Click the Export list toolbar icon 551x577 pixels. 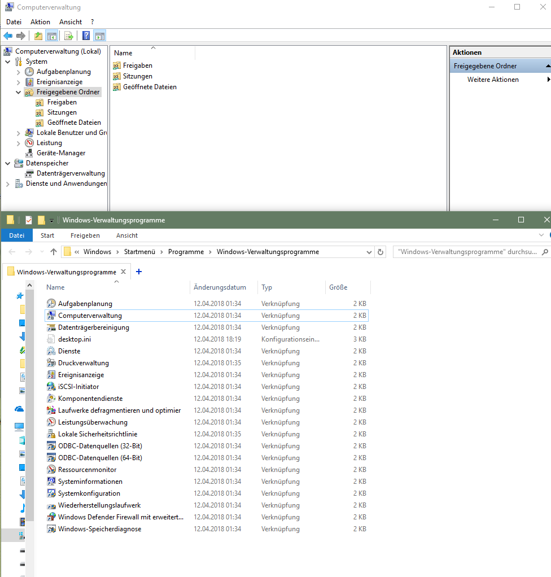click(68, 36)
